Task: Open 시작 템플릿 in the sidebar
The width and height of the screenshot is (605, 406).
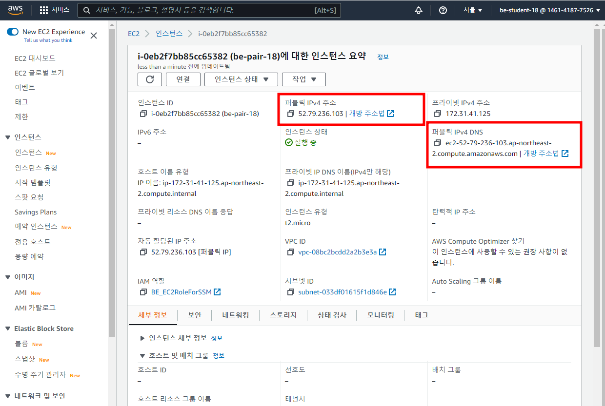Action: 33,183
